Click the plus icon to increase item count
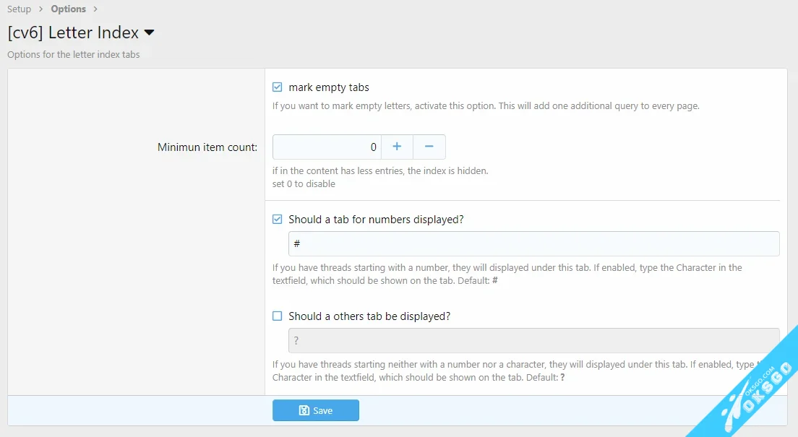 (397, 147)
